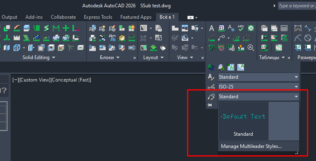Click the Type a keyword search field
Viewport: 316px width, 161px height.
click(297, 6)
